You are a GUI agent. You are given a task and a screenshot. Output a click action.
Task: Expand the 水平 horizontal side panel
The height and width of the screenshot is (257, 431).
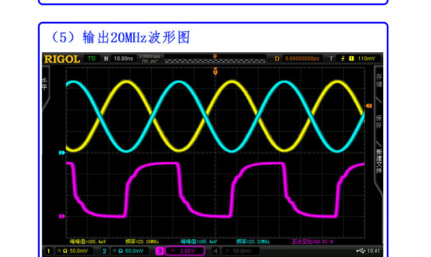[45, 83]
